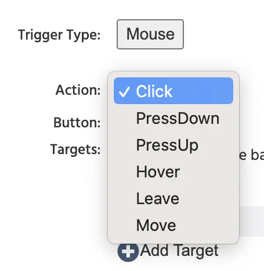Select Move from the dropdown list
Image resolution: width=264 pixels, height=271 pixels.
click(x=173, y=226)
